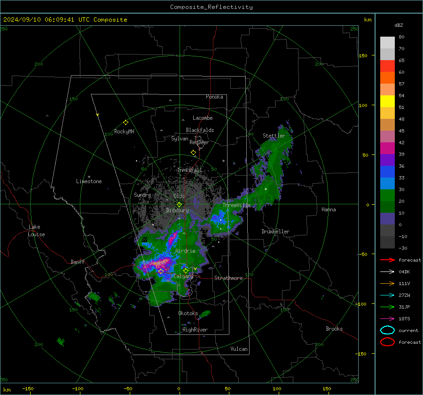
Task: Click the yellow 51 dBZ color swatch
Action: [387, 101]
